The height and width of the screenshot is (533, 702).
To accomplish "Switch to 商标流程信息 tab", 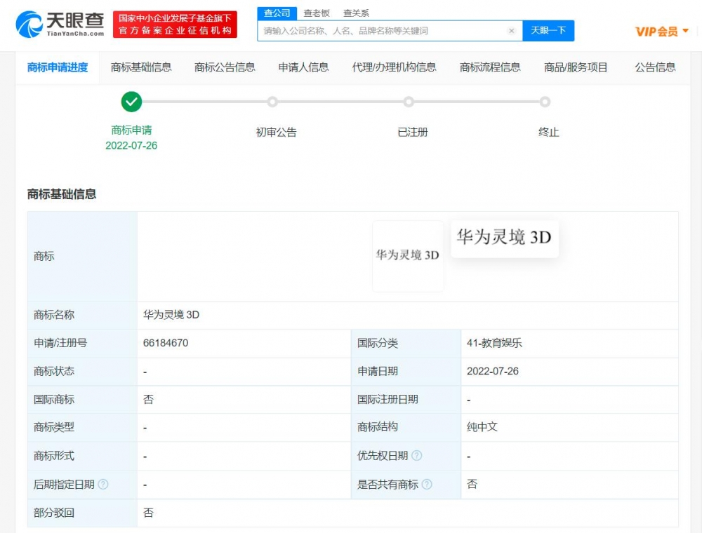I will click(x=490, y=67).
